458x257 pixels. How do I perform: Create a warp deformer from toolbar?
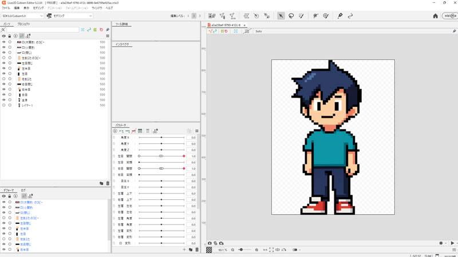point(246,16)
